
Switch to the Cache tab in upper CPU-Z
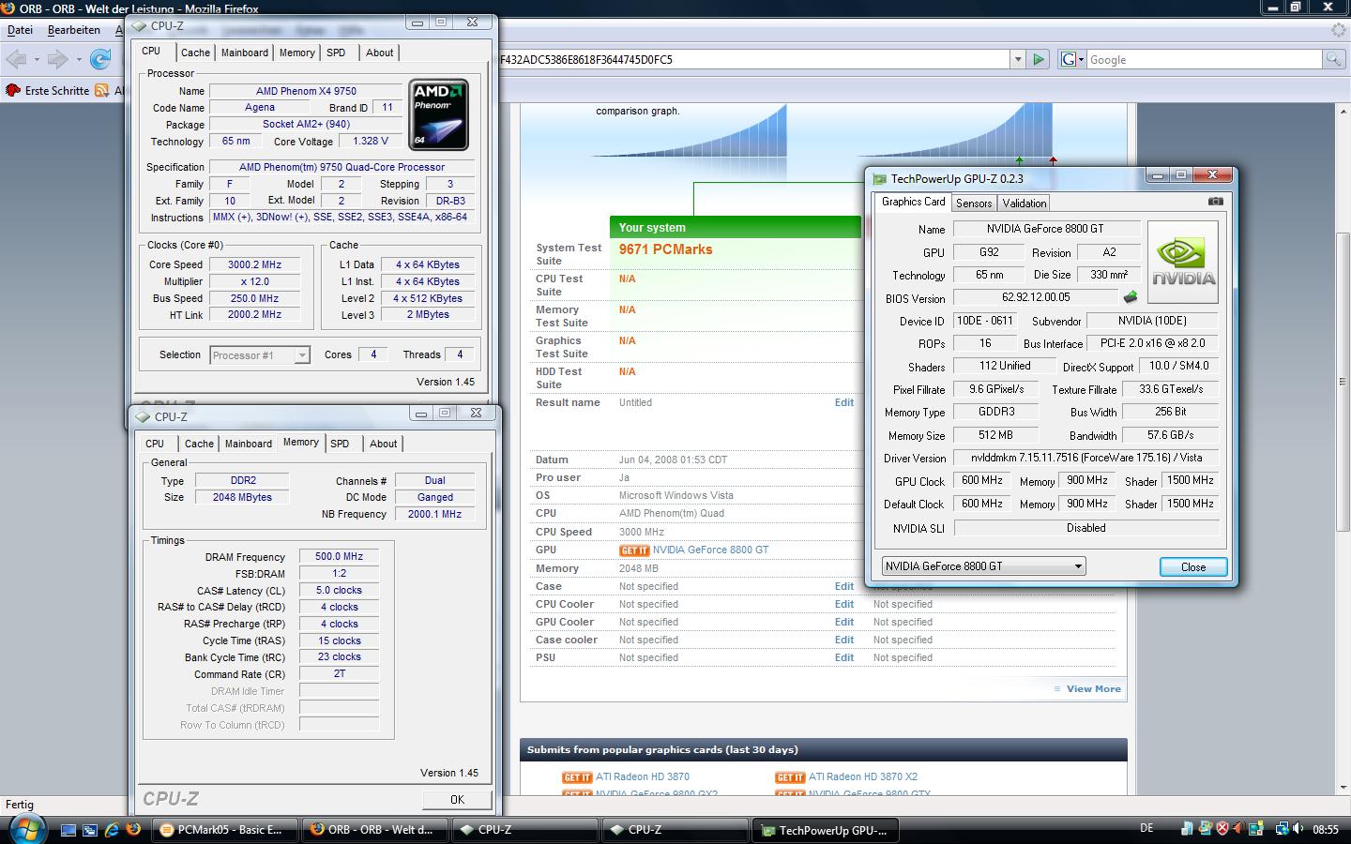click(195, 53)
